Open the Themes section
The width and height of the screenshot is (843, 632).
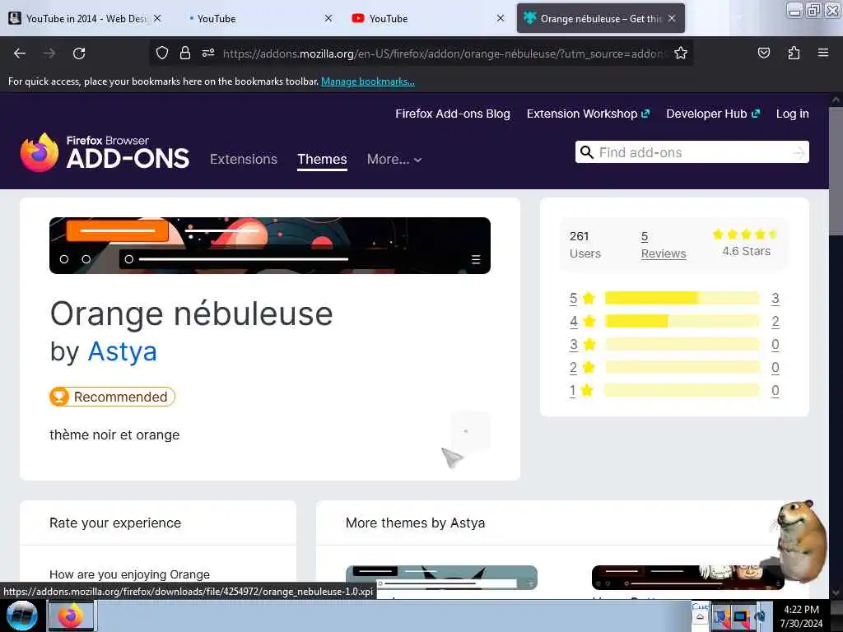[x=322, y=159]
